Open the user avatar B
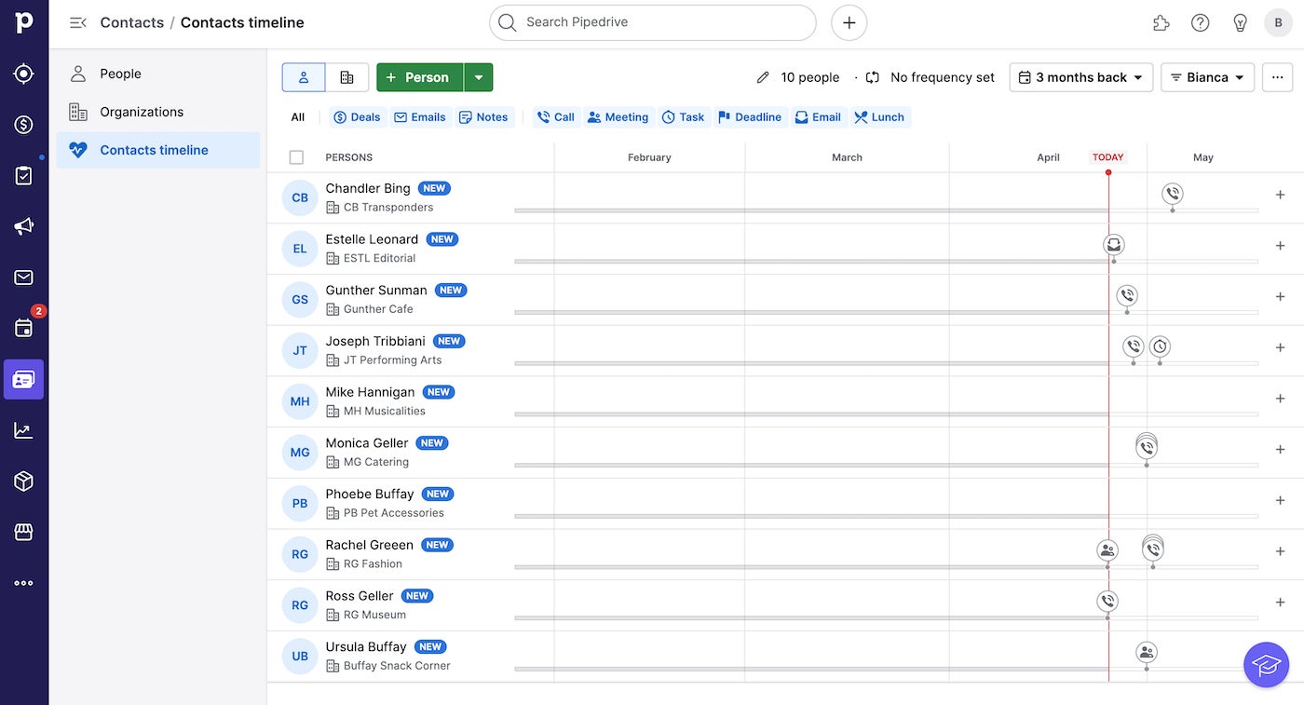This screenshot has height=705, width=1304. click(1278, 22)
